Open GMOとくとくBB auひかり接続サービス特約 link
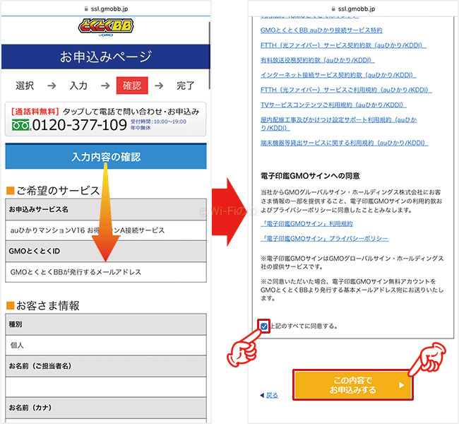This screenshot has height=424, width=459. [321, 30]
